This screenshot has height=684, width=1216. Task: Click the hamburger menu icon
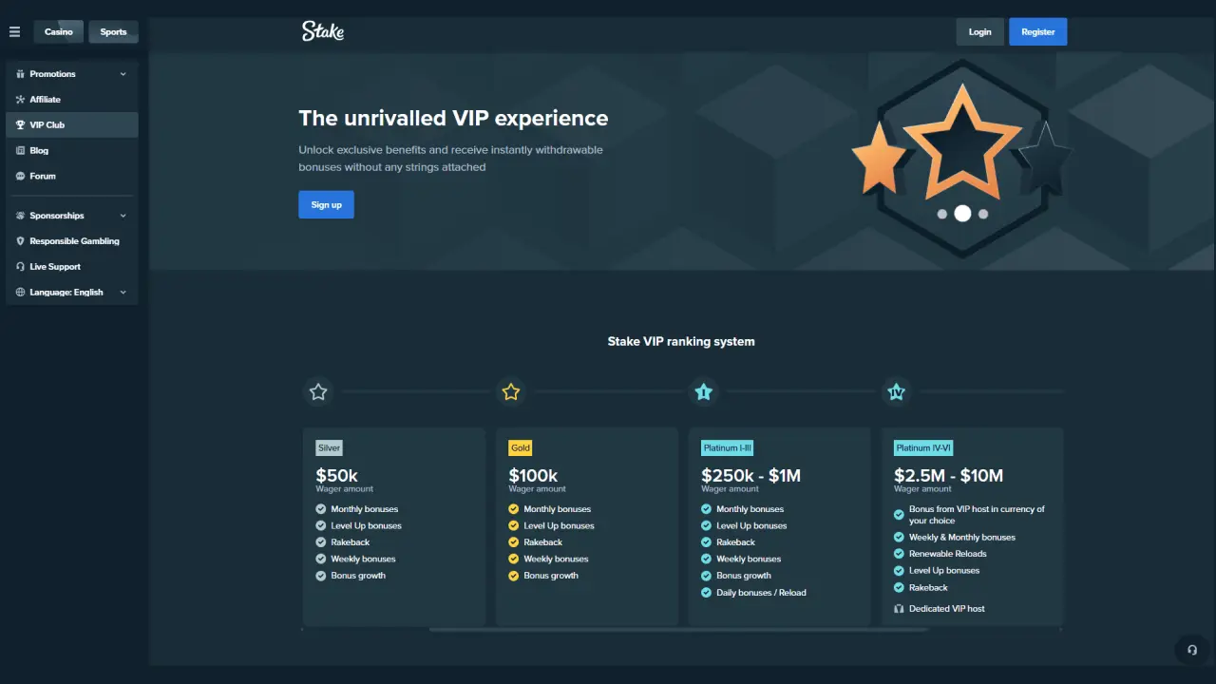[x=14, y=31]
